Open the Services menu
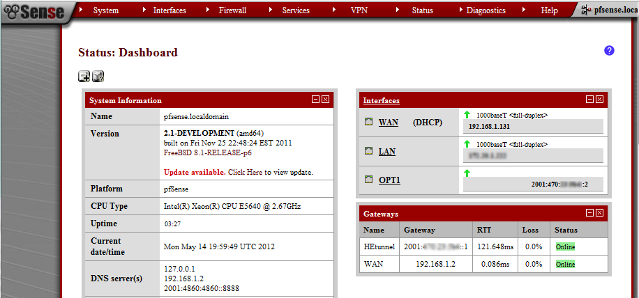 click(x=296, y=10)
